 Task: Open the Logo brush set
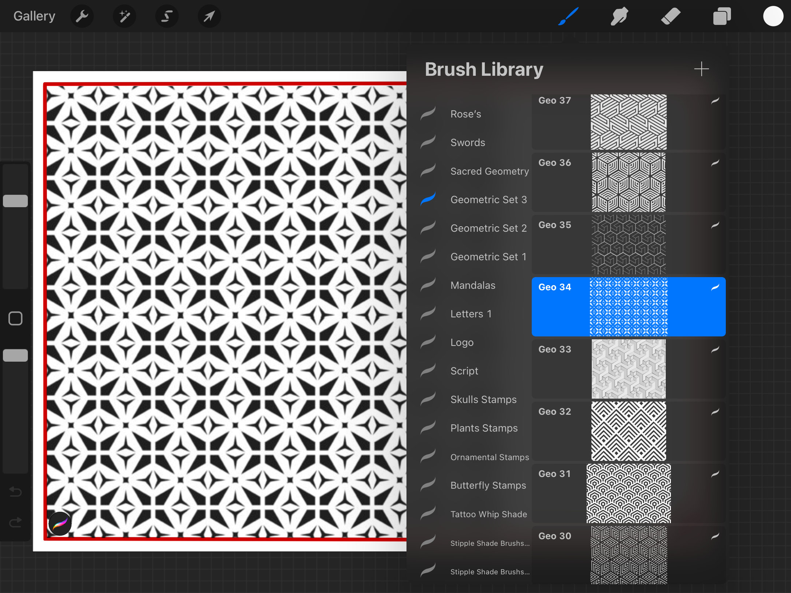475,342
